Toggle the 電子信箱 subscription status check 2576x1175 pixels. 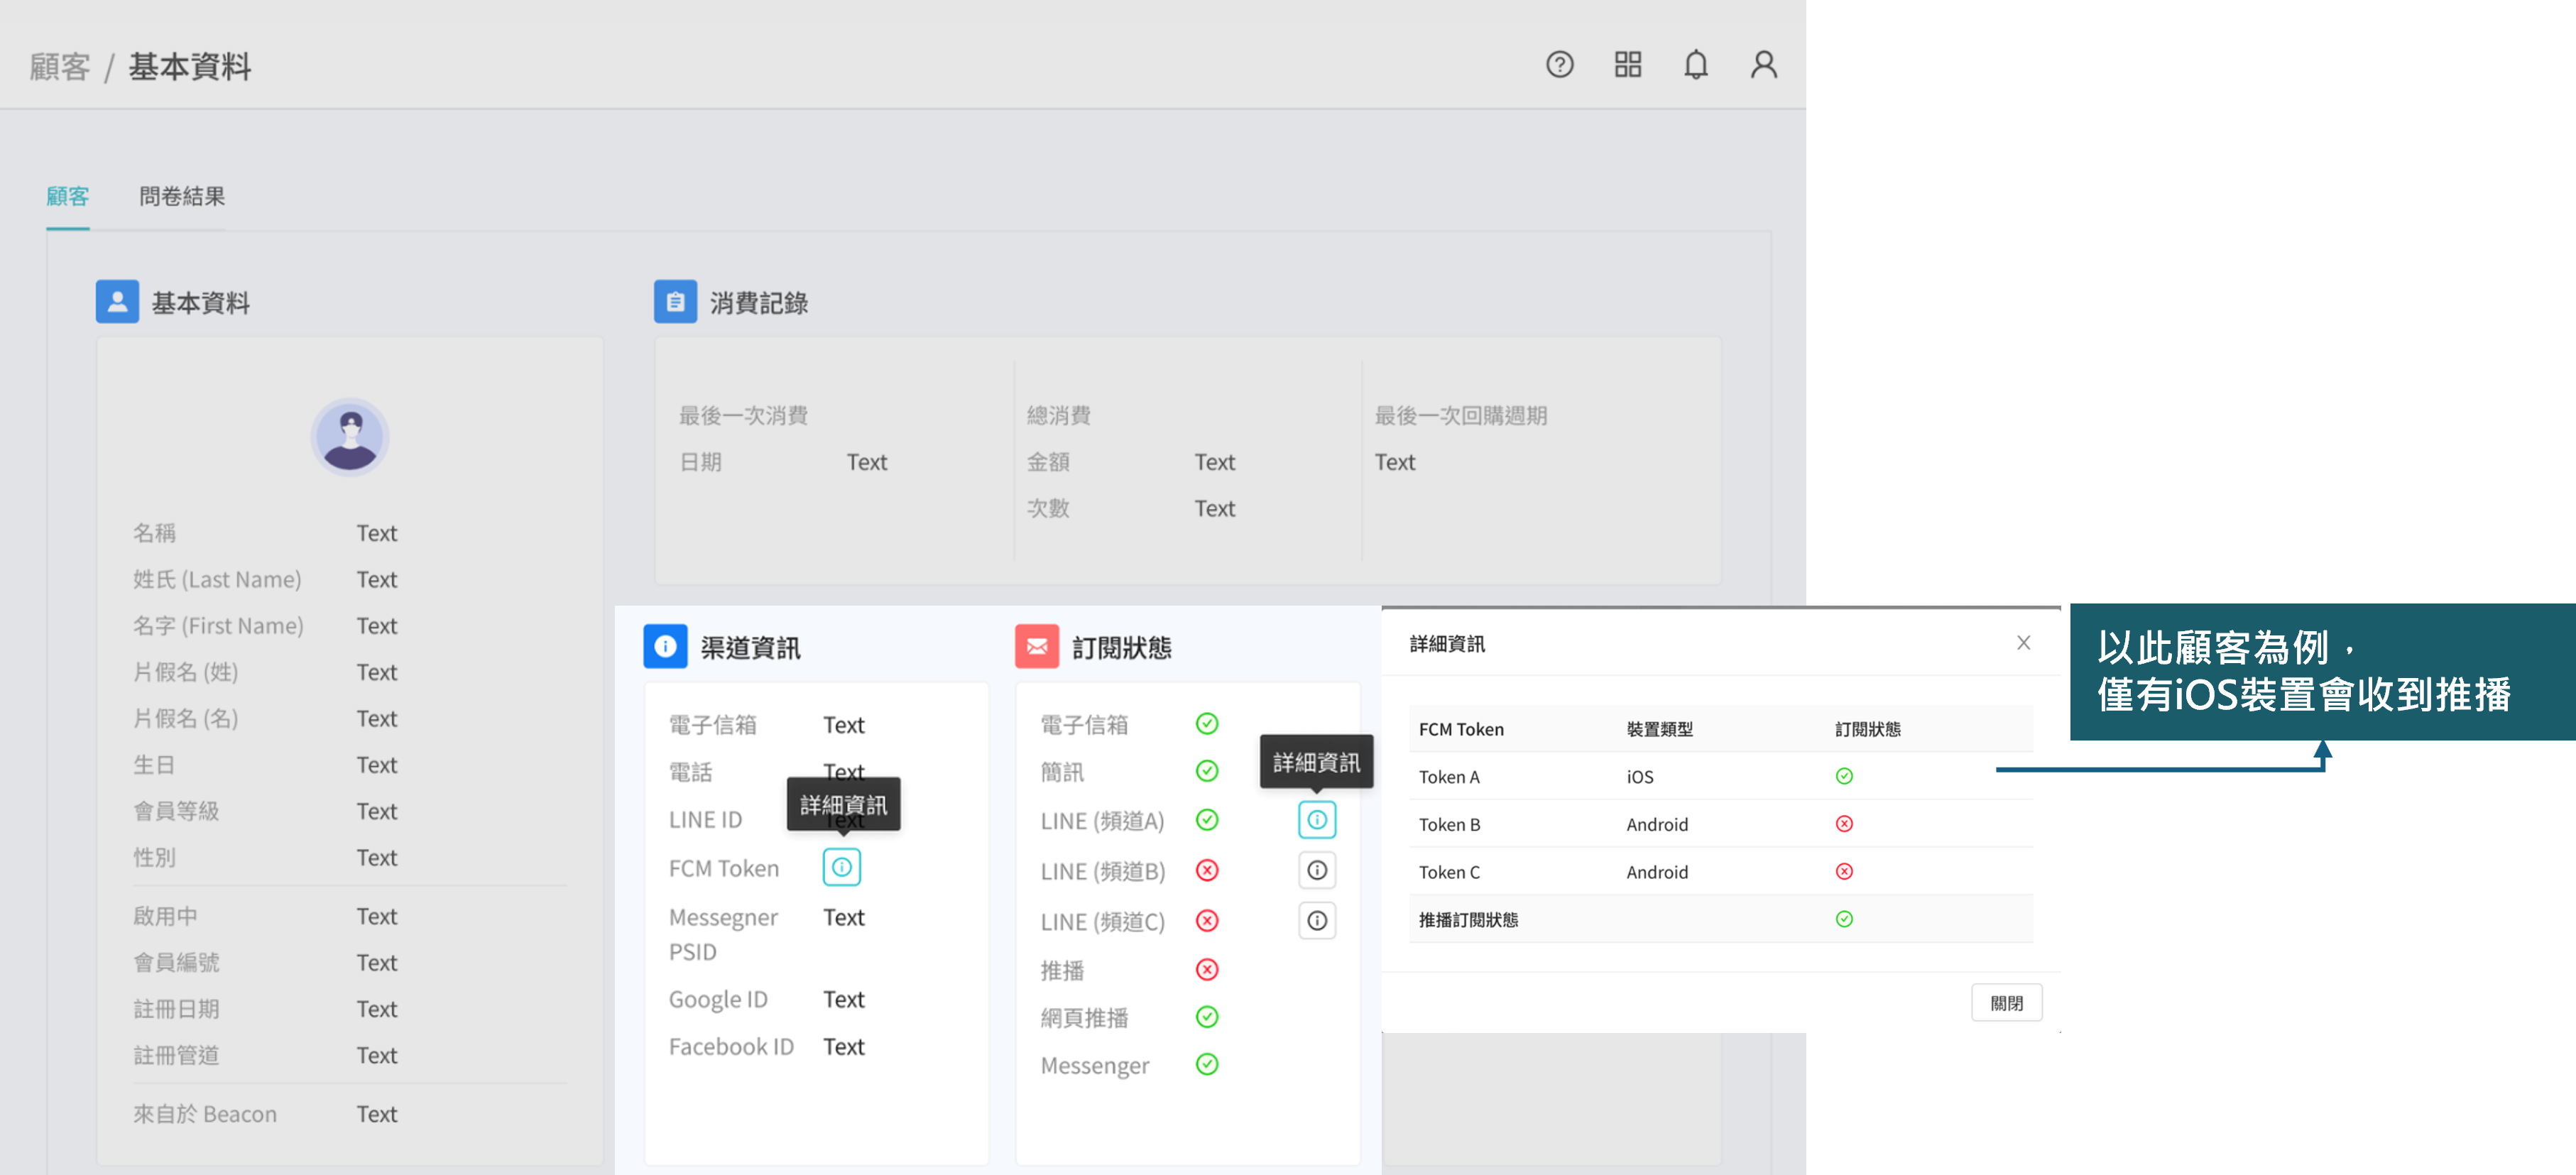(1206, 723)
